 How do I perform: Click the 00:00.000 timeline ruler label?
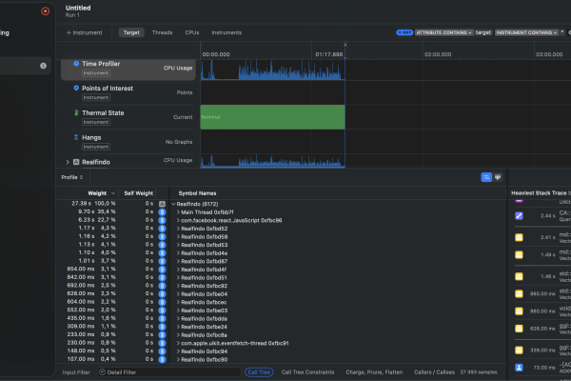216,54
